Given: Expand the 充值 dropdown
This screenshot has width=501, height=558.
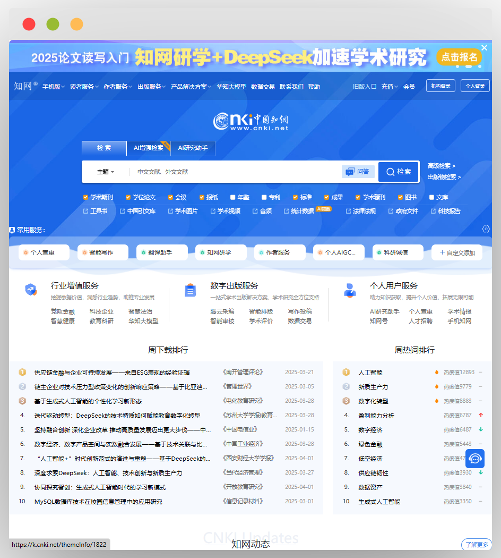Looking at the screenshot, I should (x=390, y=87).
